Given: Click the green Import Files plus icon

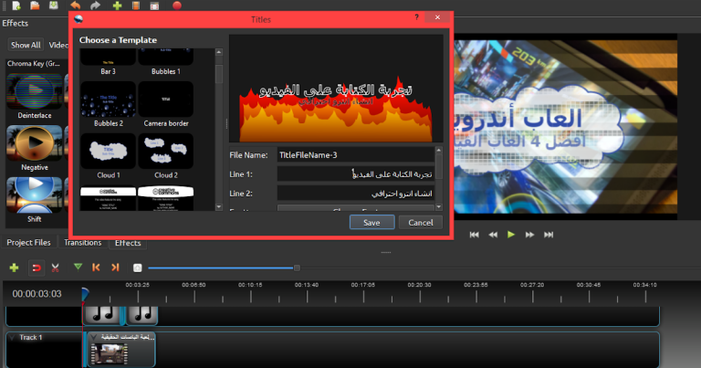Looking at the screenshot, I should point(117,5).
